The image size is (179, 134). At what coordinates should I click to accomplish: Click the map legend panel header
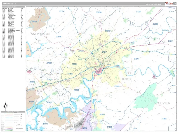pyautogui.click(x=13, y=112)
